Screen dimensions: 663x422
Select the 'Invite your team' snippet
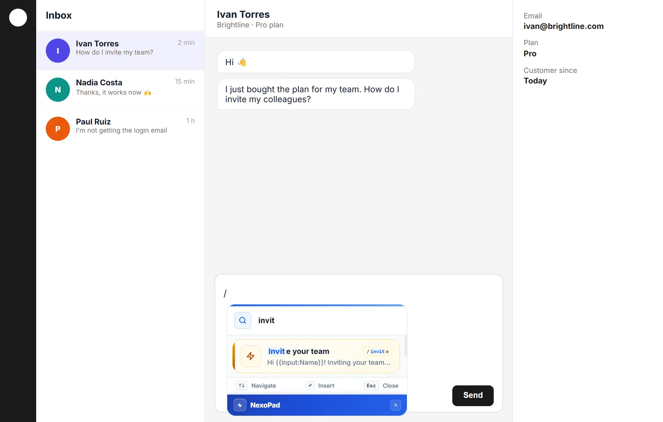tap(317, 357)
